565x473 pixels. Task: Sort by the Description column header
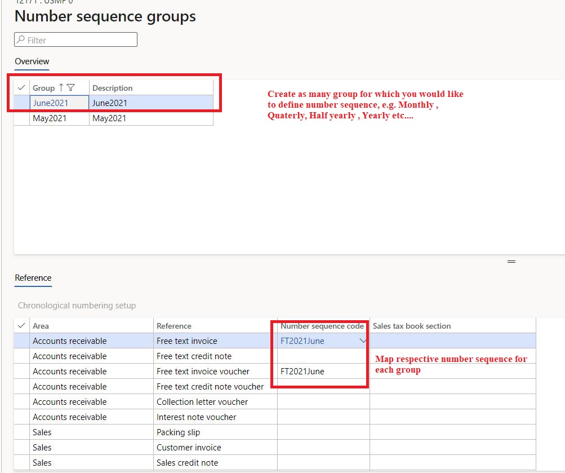[112, 88]
